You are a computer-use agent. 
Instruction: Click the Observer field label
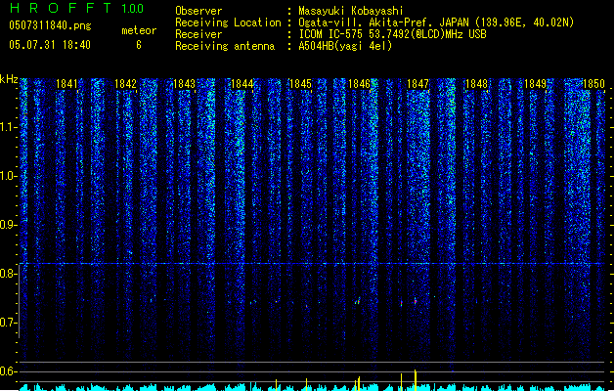coord(198,11)
